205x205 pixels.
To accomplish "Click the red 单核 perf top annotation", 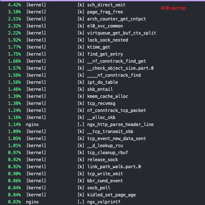I will tap(173, 8).
